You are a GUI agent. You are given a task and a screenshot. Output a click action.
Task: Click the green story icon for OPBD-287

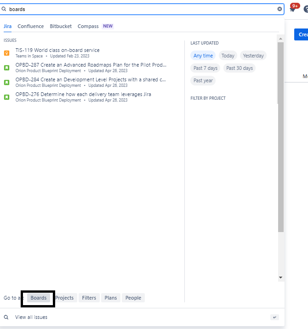[x=7, y=68]
